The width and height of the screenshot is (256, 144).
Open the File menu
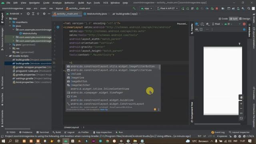(x=8, y=3)
